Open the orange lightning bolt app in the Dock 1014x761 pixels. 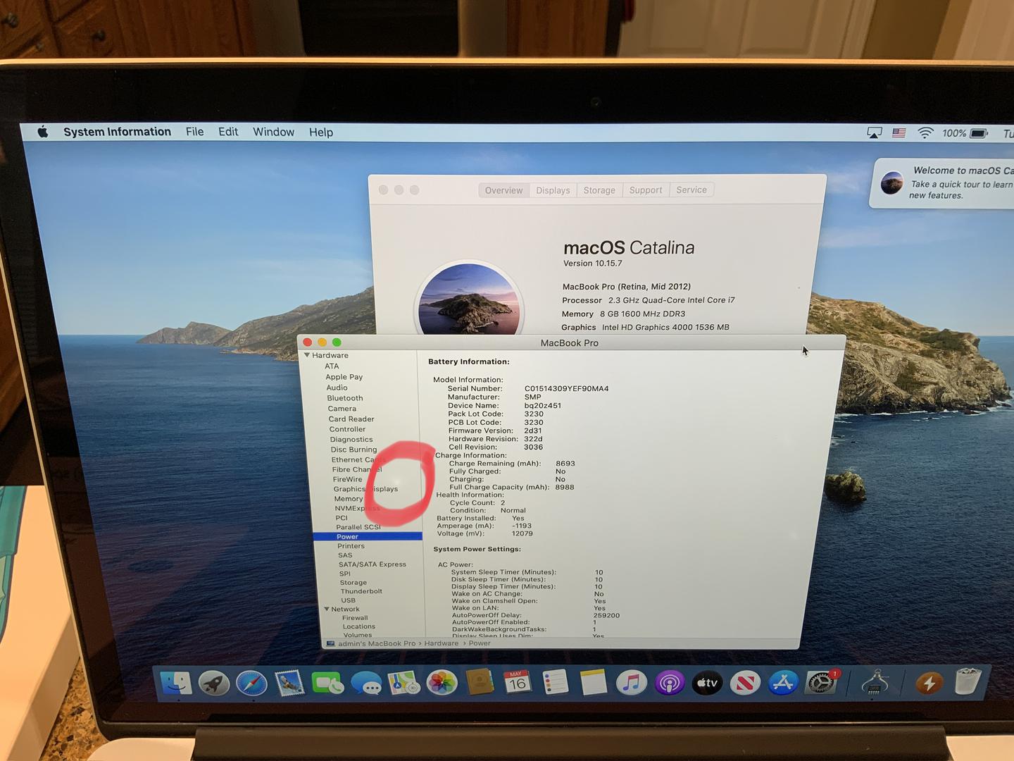930,682
